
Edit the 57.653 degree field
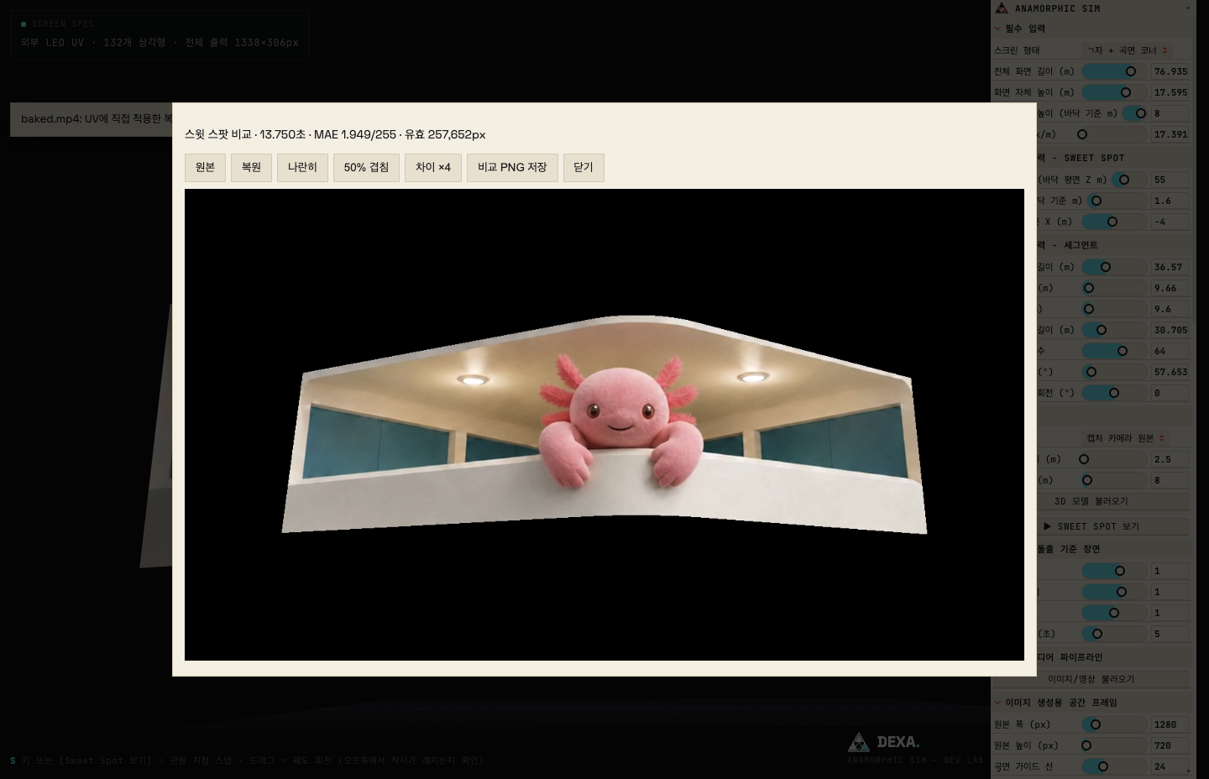[x=1170, y=372]
